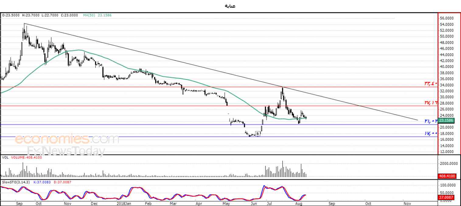Click the blue ١٧,٠٠ support level label

(x=431, y=133)
